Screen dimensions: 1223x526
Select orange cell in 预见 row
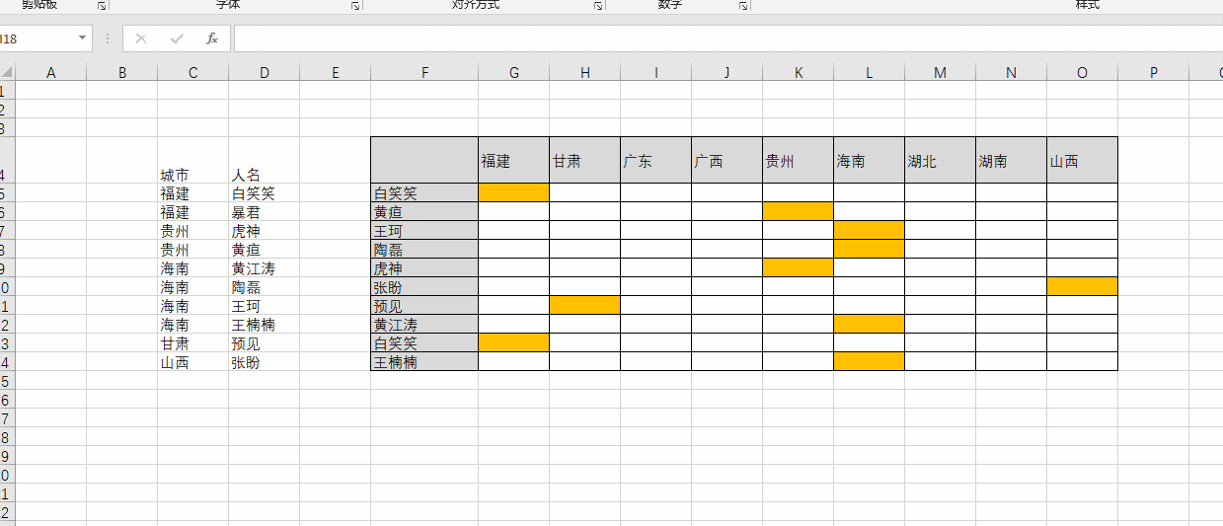tap(584, 306)
